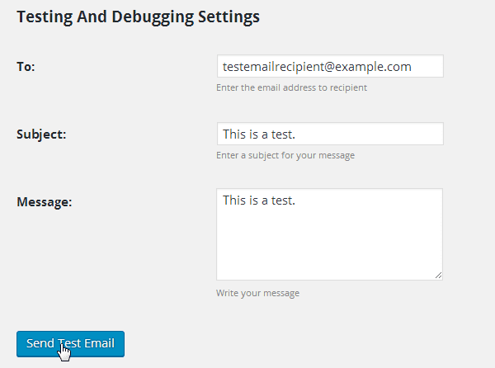The height and width of the screenshot is (368, 495).
Task: Click the 'Write your message' hint text
Action: tap(257, 293)
